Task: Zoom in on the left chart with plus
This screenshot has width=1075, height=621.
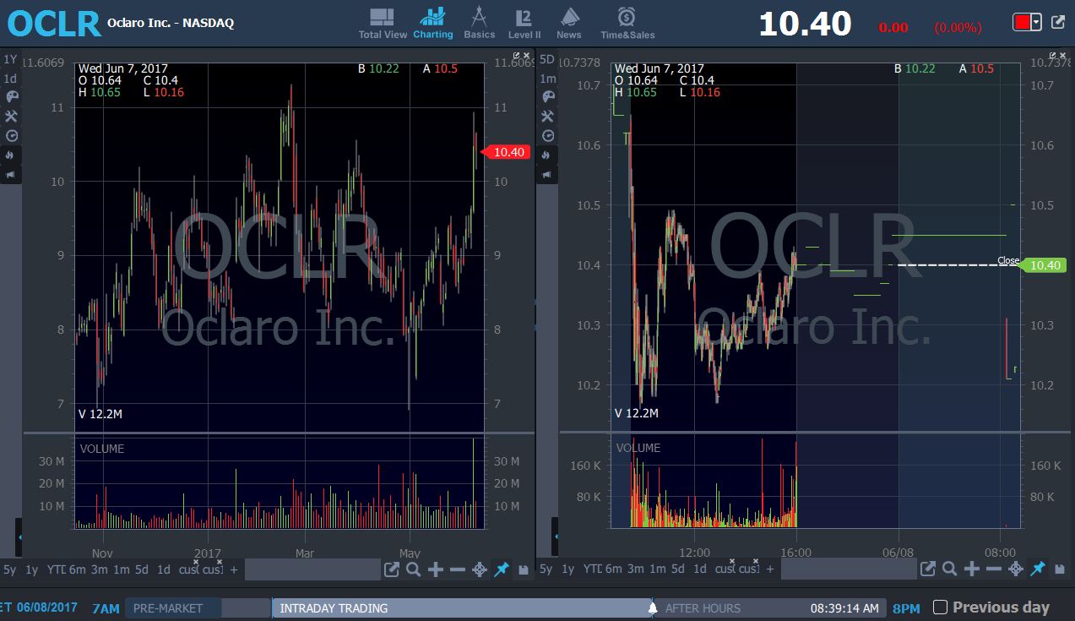Action: click(436, 569)
